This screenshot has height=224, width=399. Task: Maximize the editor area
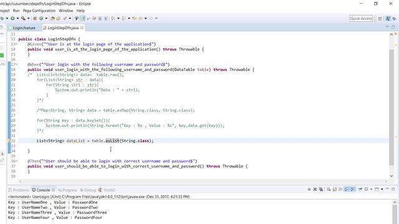(x=393, y=27)
